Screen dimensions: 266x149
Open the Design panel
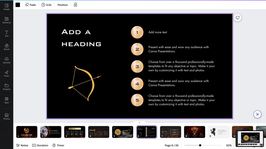7,7
